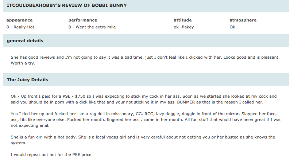
Task: Click the final 'I would repeat' sentence
Action: point(51,155)
